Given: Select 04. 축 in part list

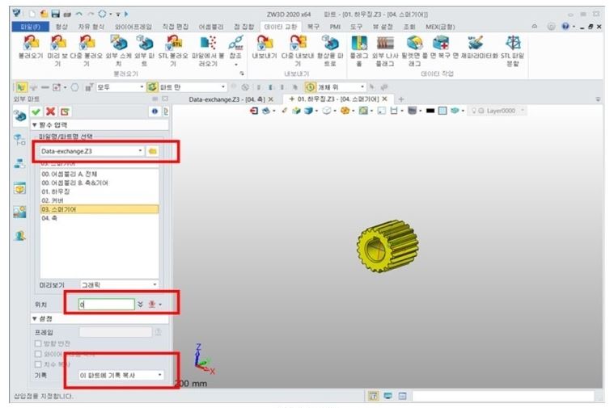Looking at the screenshot, I should [100, 218].
